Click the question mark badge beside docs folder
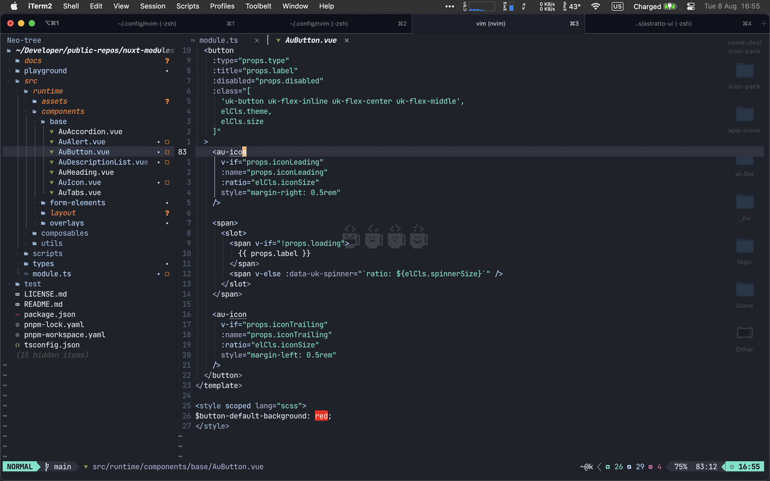Viewport: 770px width, 481px height. click(167, 60)
